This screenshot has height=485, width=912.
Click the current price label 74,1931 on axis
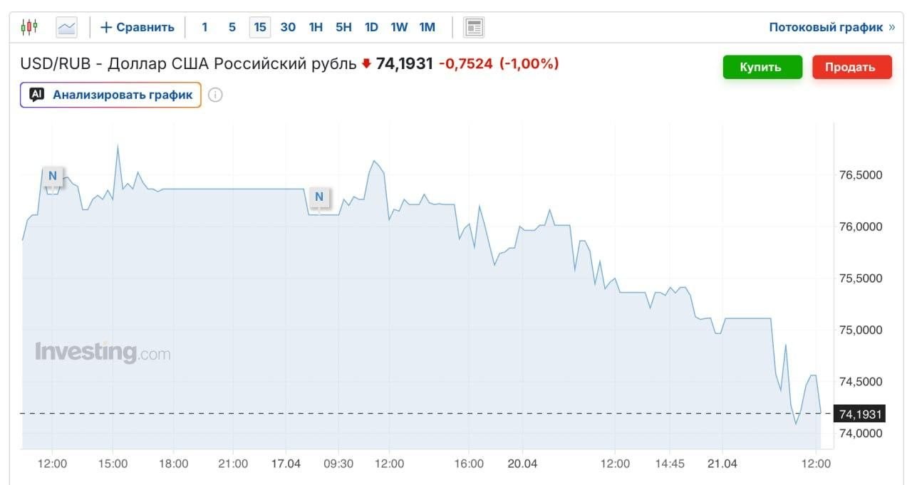tap(861, 414)
